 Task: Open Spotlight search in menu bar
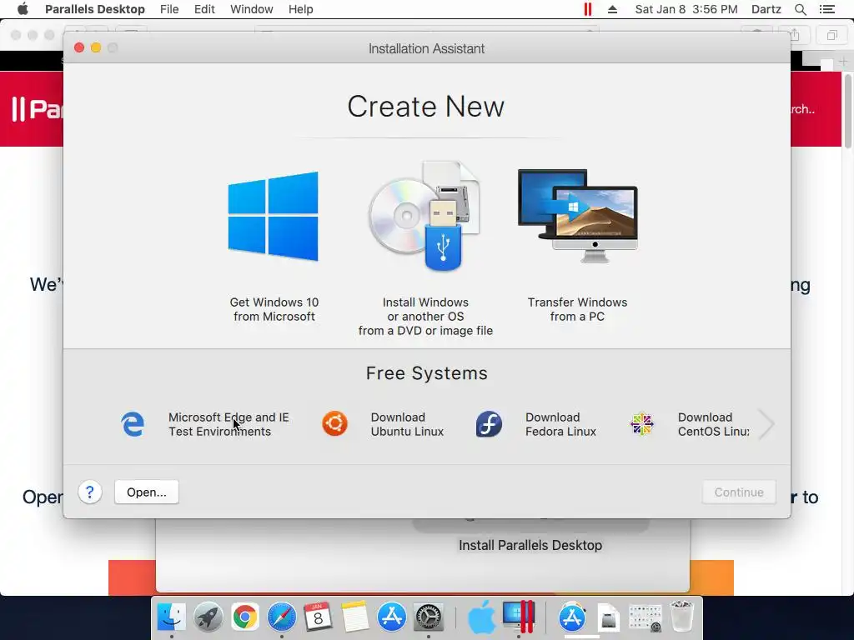pos(800,9)
